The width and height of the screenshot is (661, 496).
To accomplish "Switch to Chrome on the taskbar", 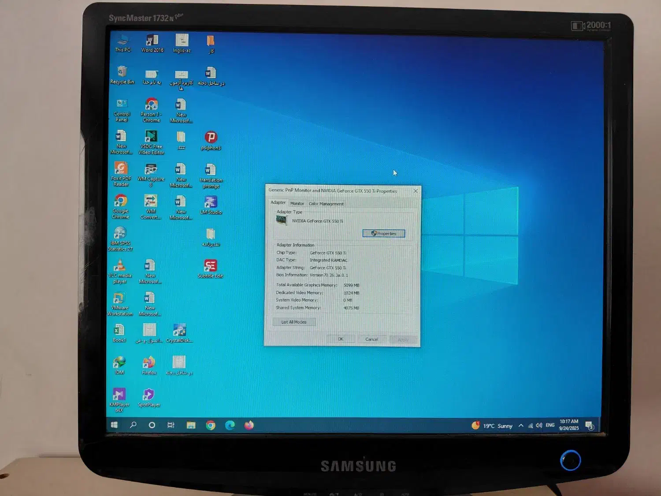I will [x=211, y=425].
